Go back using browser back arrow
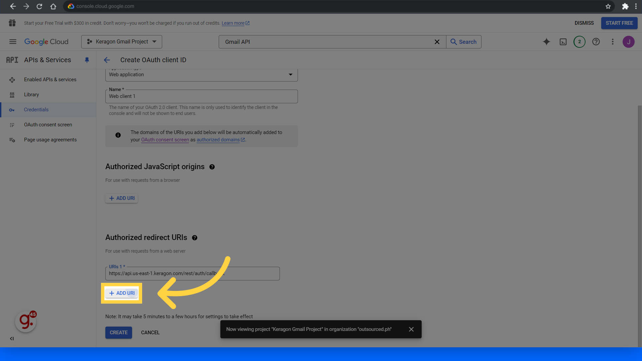Screen dimensions: 642x361 (13, 6)
